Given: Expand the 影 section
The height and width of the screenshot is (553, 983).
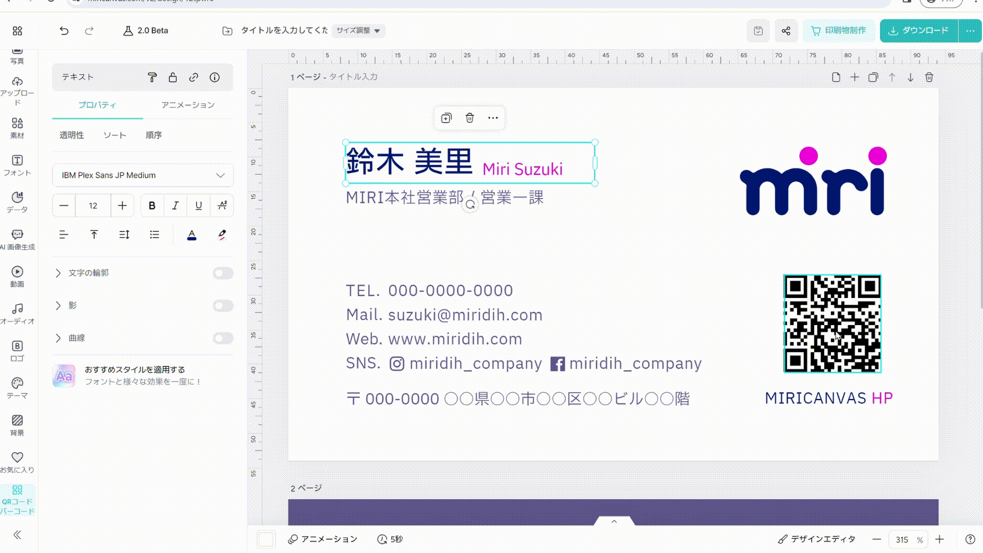Looking at the screenshot, I should tap(58, 306).
